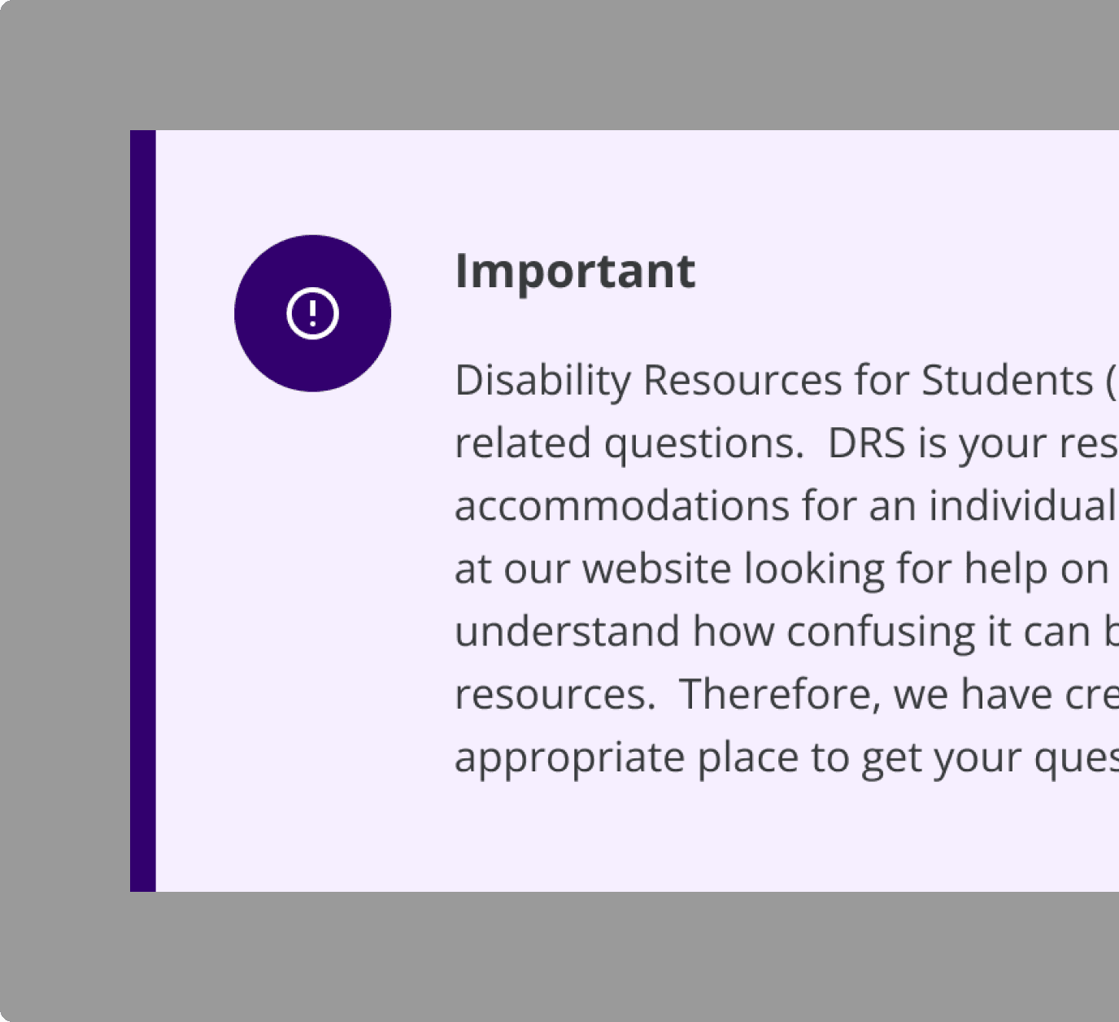Click the dark purple left border bar
This screenshot has width=1119, height=1022.
142,510
